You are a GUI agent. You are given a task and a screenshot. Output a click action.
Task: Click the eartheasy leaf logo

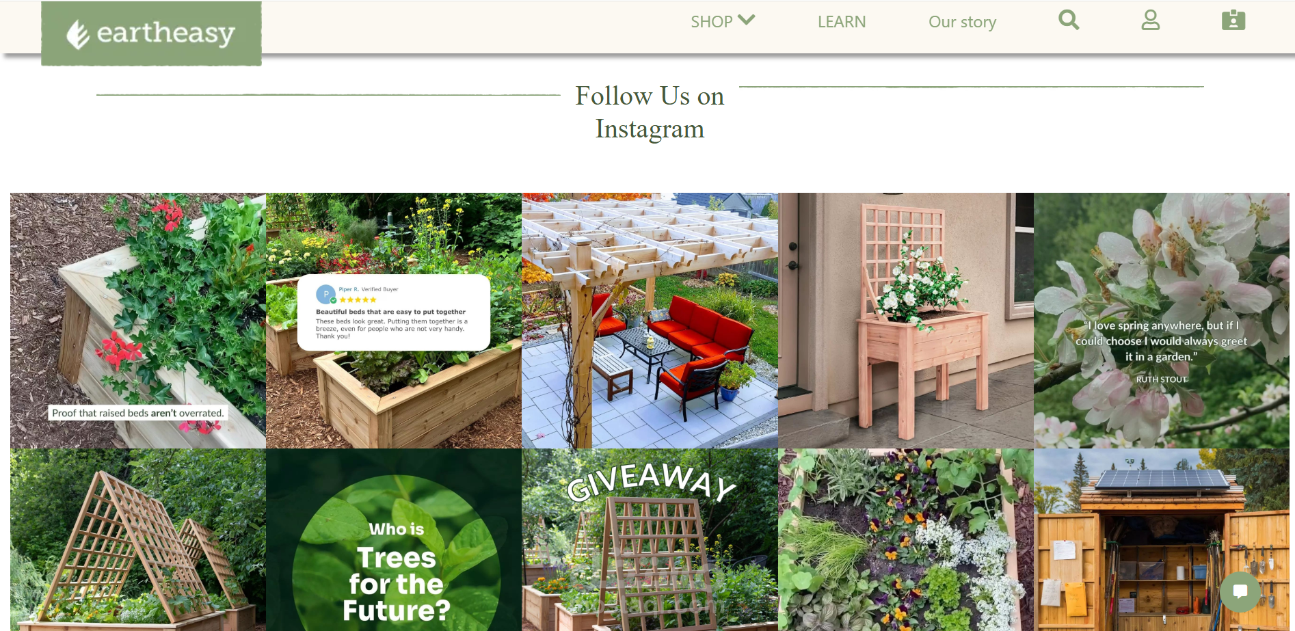[x=151, y=33]
